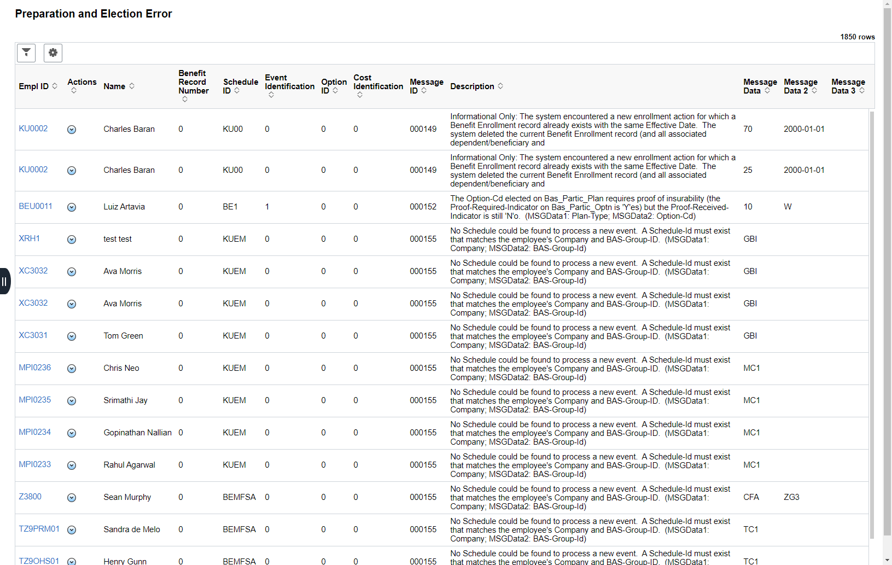Open the filter icon button
The width and height of the screenshot is (892, 565).
point(26,53)
